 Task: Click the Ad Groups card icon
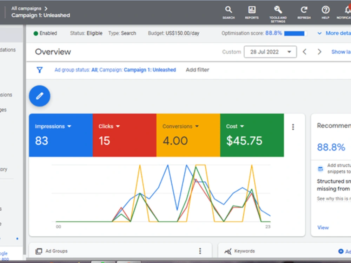coord(39,251)
